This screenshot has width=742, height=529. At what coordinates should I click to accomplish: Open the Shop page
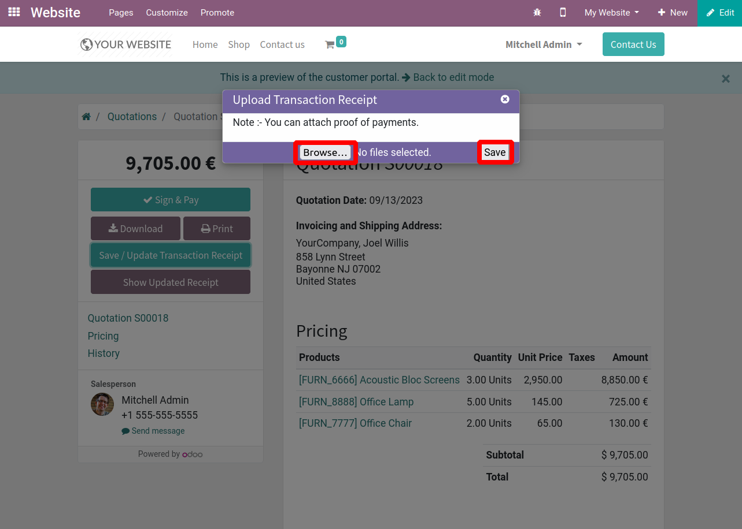tap(239, 44)
